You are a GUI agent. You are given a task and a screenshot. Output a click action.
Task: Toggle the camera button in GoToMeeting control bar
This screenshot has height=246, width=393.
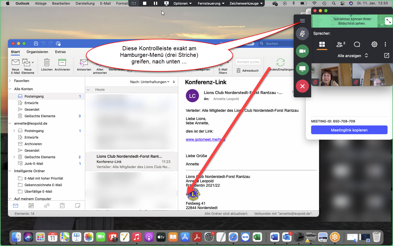(x=302, y=51)
